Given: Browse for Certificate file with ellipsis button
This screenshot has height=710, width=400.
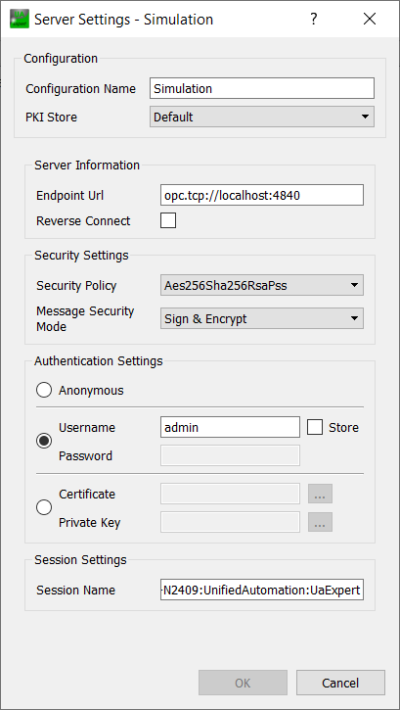Looking at the screenshot, I should [320, 494].
